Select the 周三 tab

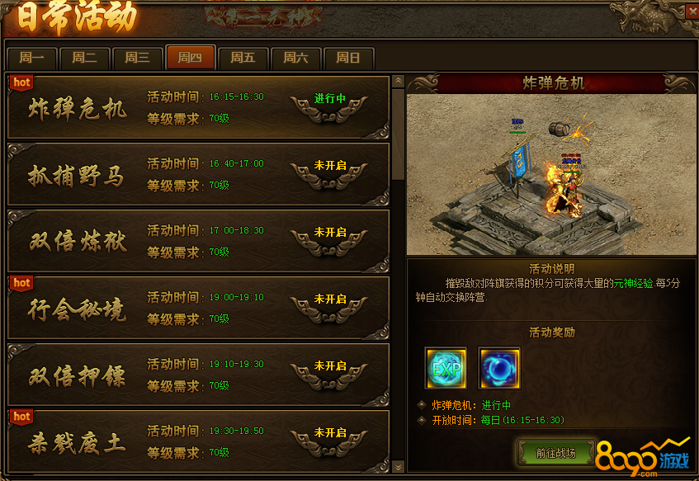(137, 58)
